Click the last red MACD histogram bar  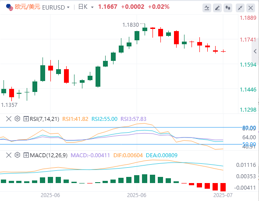[x=223, y=187]
